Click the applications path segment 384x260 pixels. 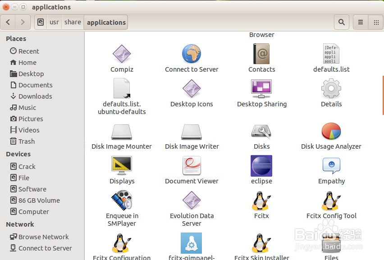[106, 22]
